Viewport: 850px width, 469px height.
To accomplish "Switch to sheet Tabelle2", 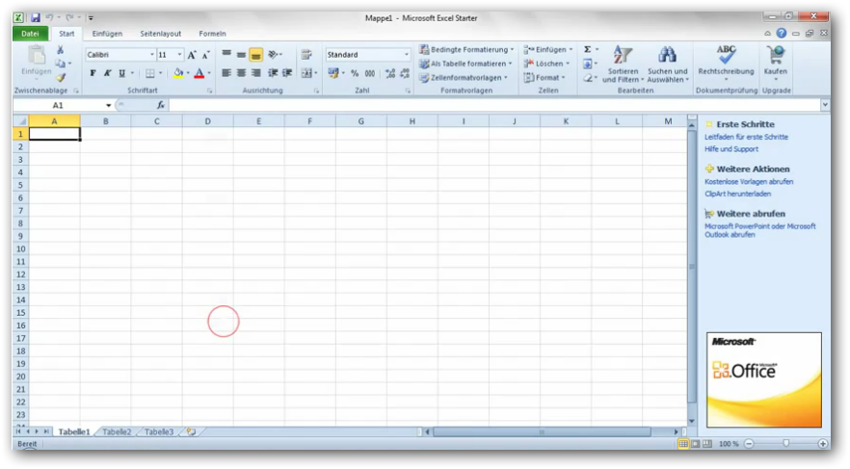I will [117, 431].
